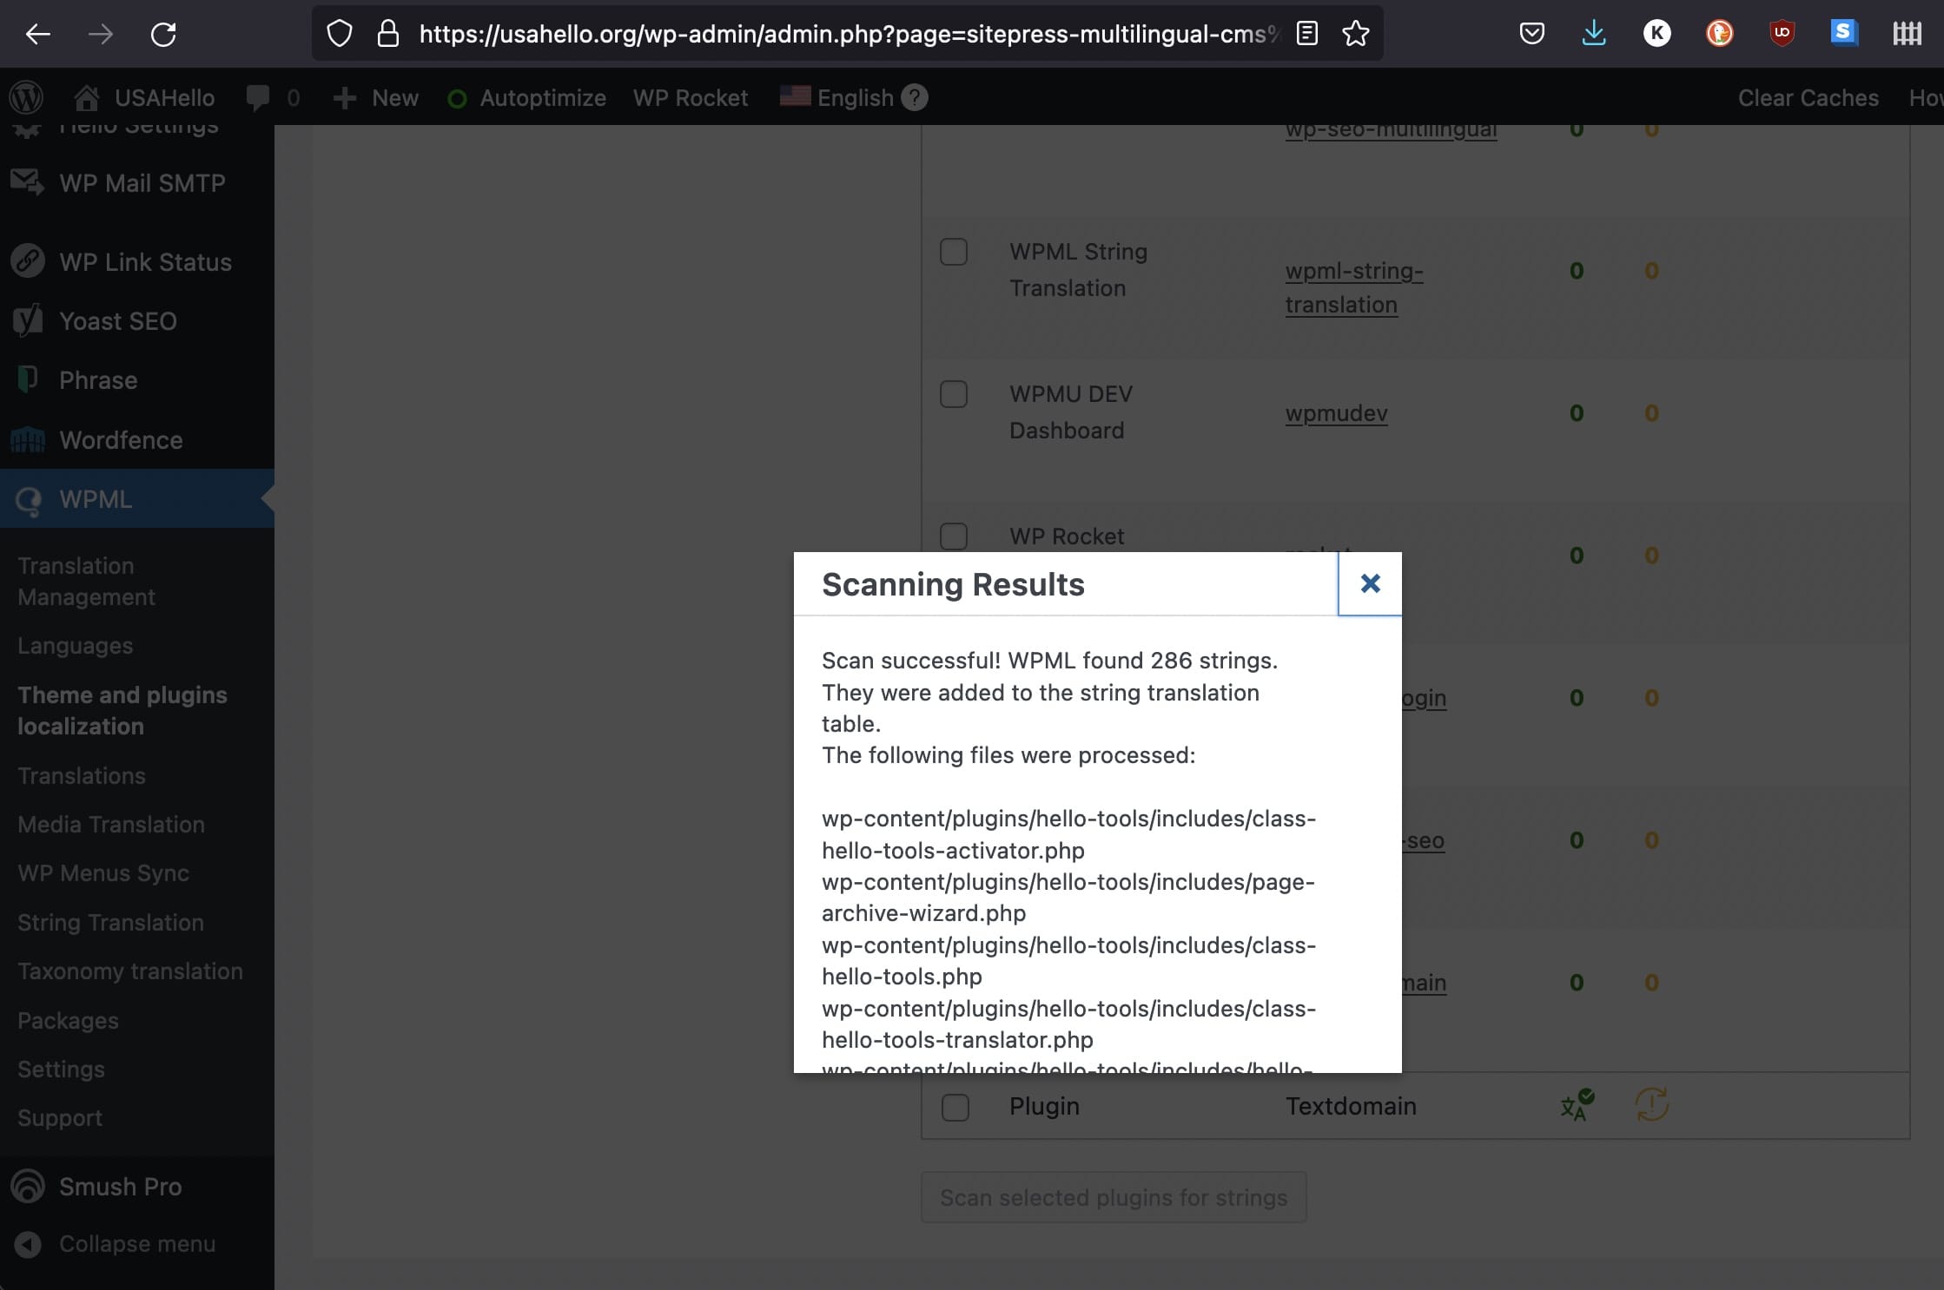Reload the page with refresh icon
The width and height of the screenshot is (1944, 1290).
coord(163,34)
